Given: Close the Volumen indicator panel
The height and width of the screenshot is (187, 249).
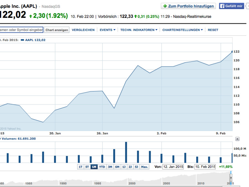Looking at the screenshot, I should click(237, 139).
